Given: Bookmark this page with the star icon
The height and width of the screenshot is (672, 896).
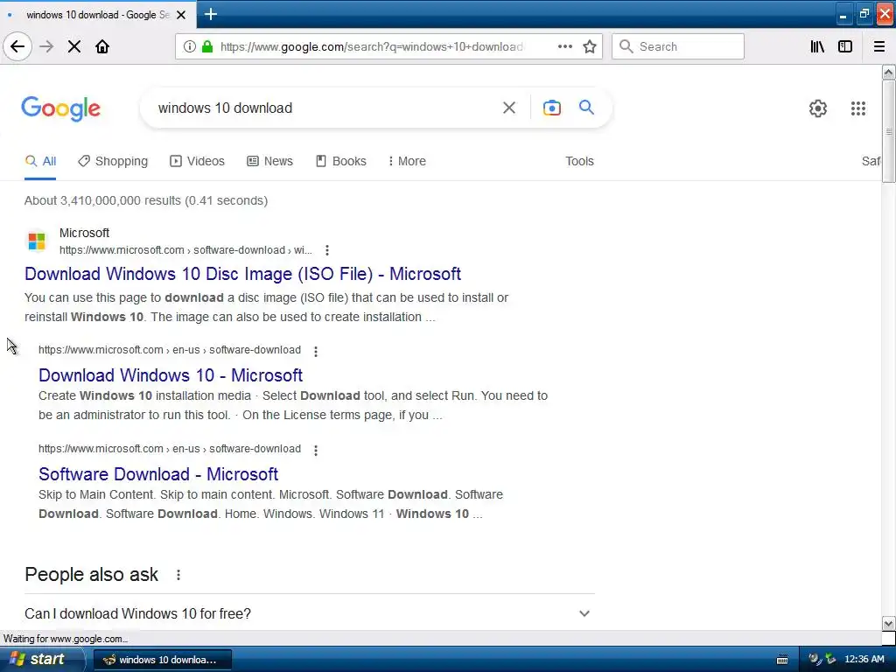Looking at the screenshot, I should coord(590,46).
